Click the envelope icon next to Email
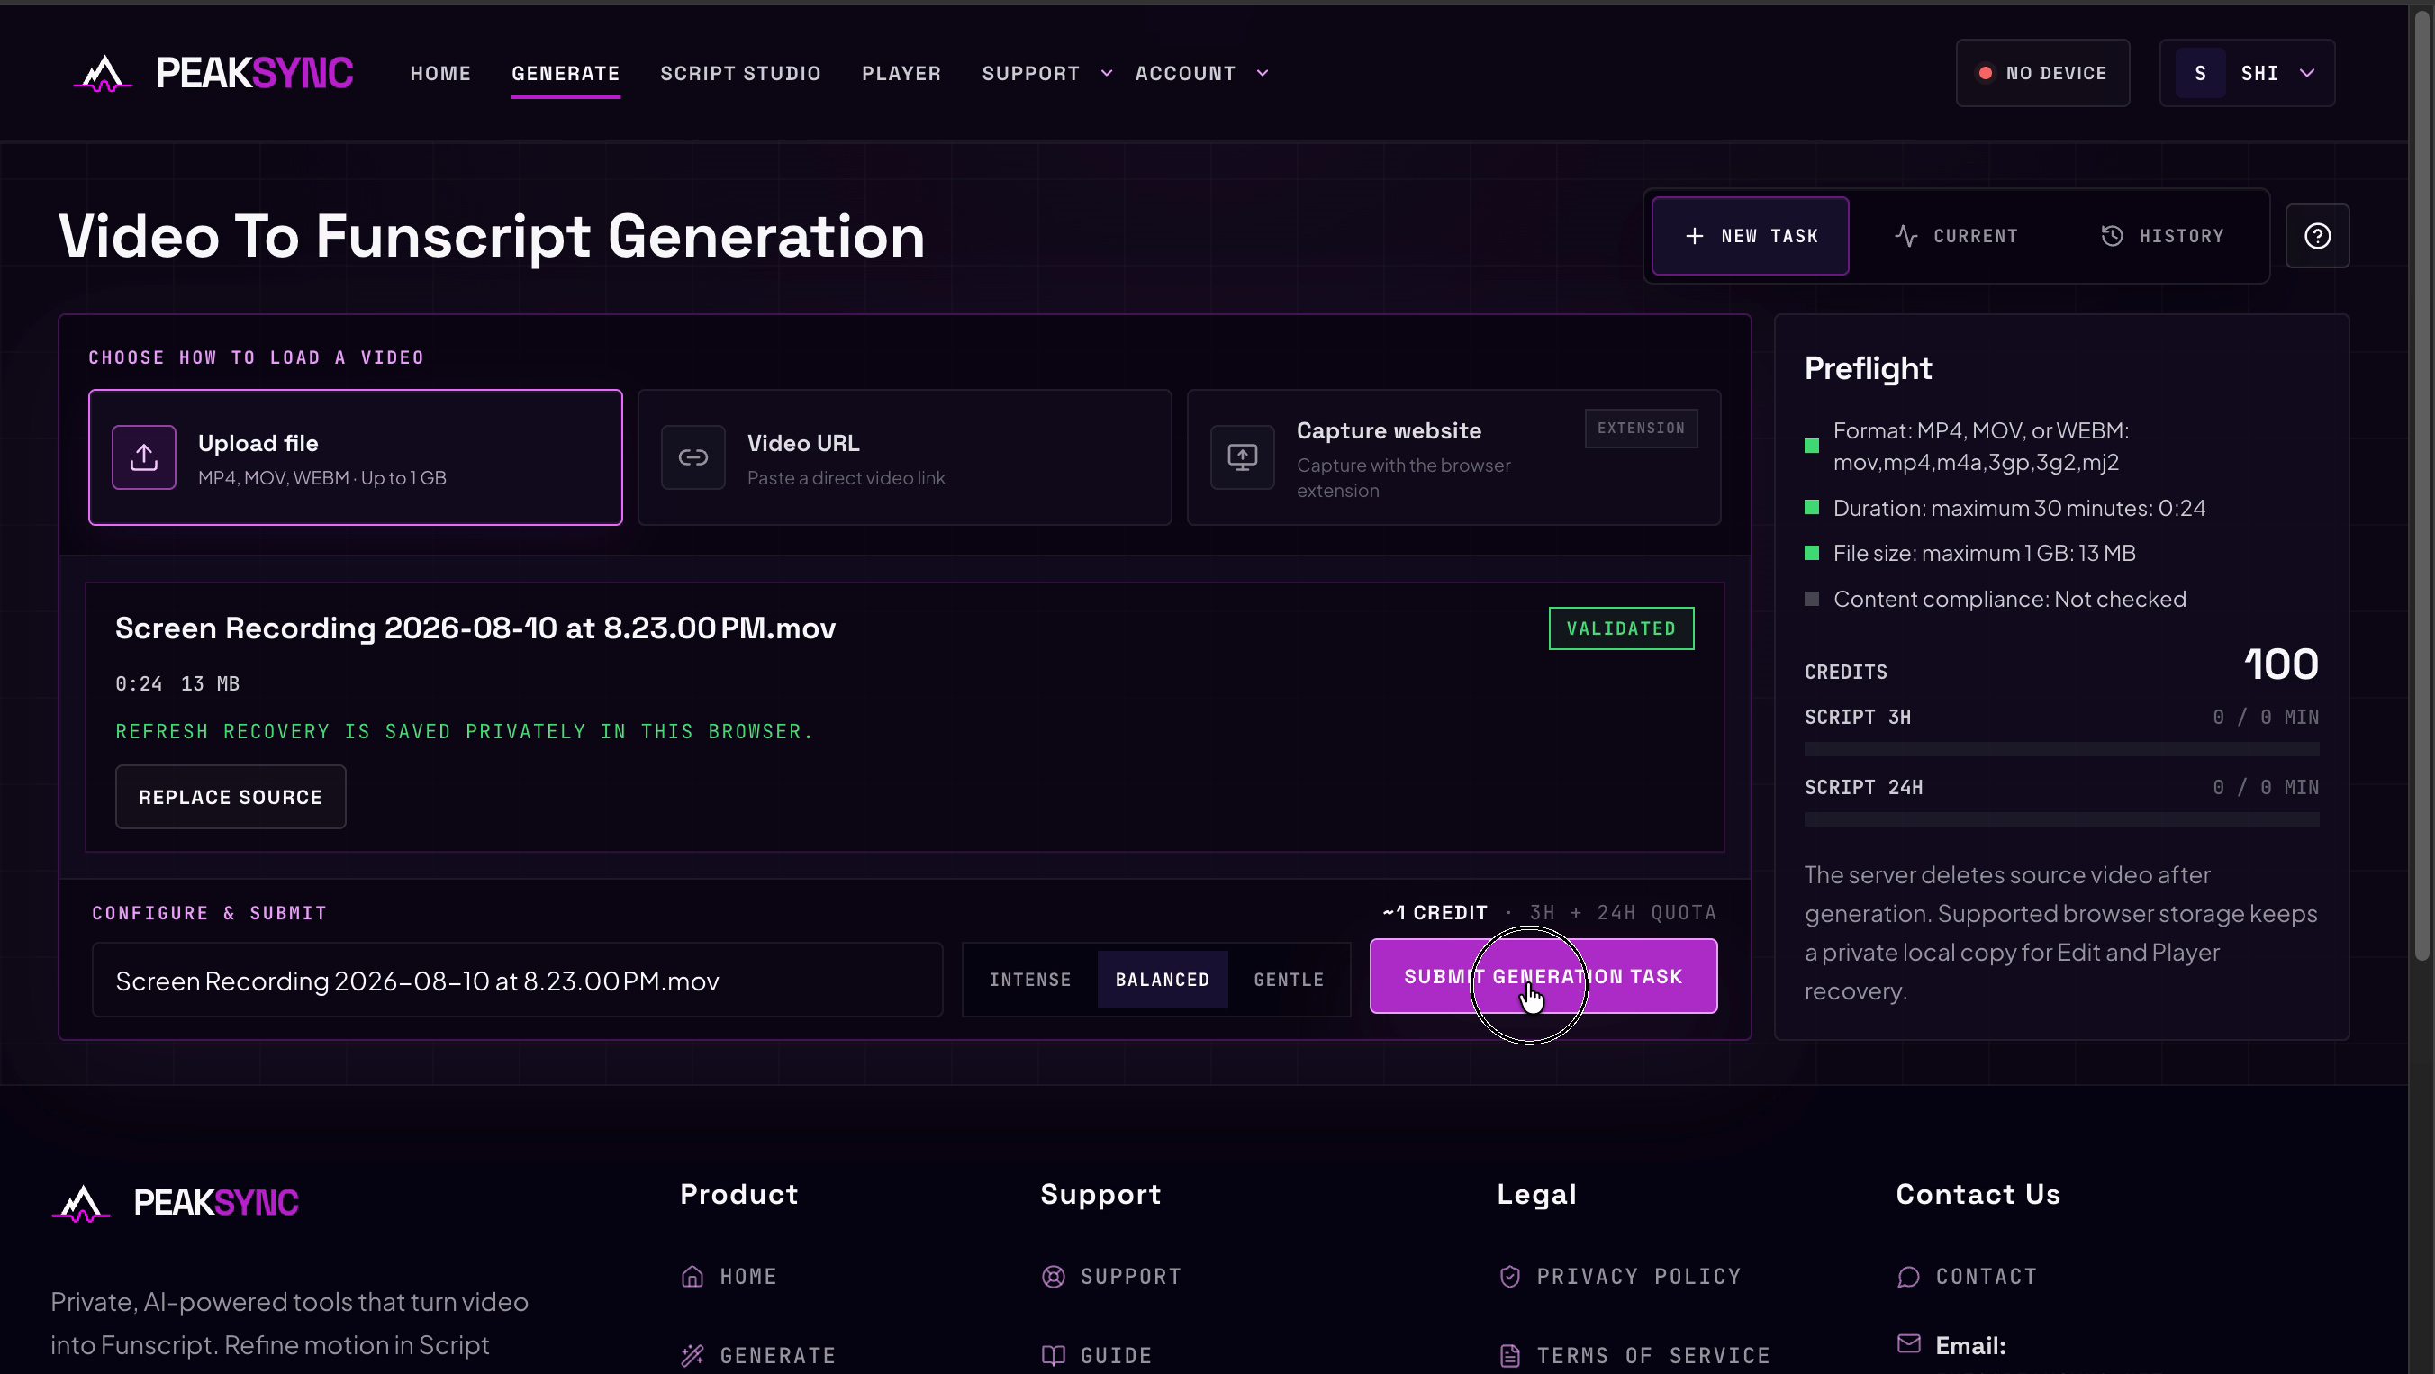 tap(1908, 1343)
